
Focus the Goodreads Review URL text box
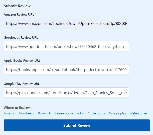click(66, 46)
